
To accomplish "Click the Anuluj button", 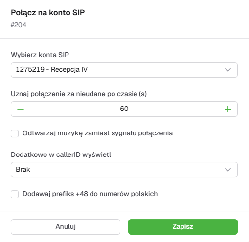I will point(66,227).
